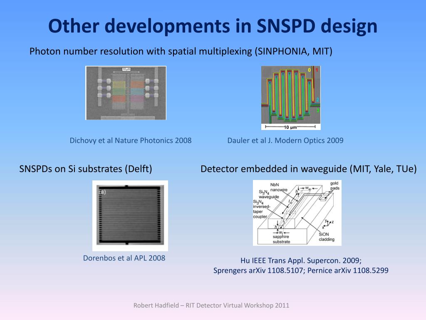Click the '10 µm' scale bar under Dauler image

[290, 127]
